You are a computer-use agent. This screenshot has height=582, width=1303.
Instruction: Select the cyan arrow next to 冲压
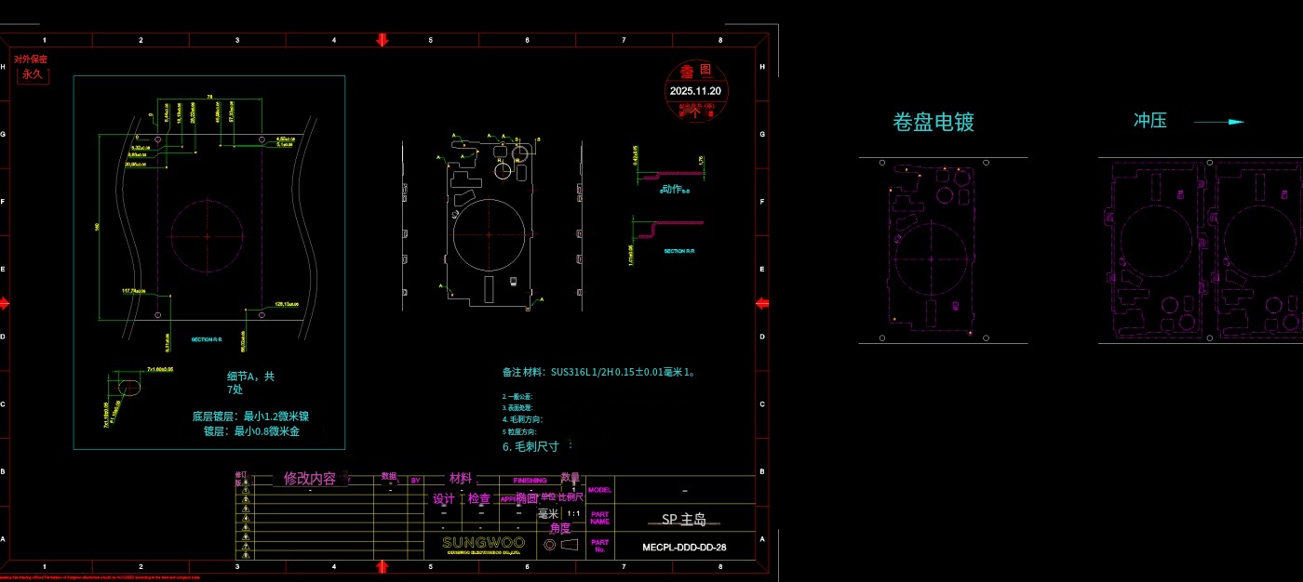(1219, 122)
